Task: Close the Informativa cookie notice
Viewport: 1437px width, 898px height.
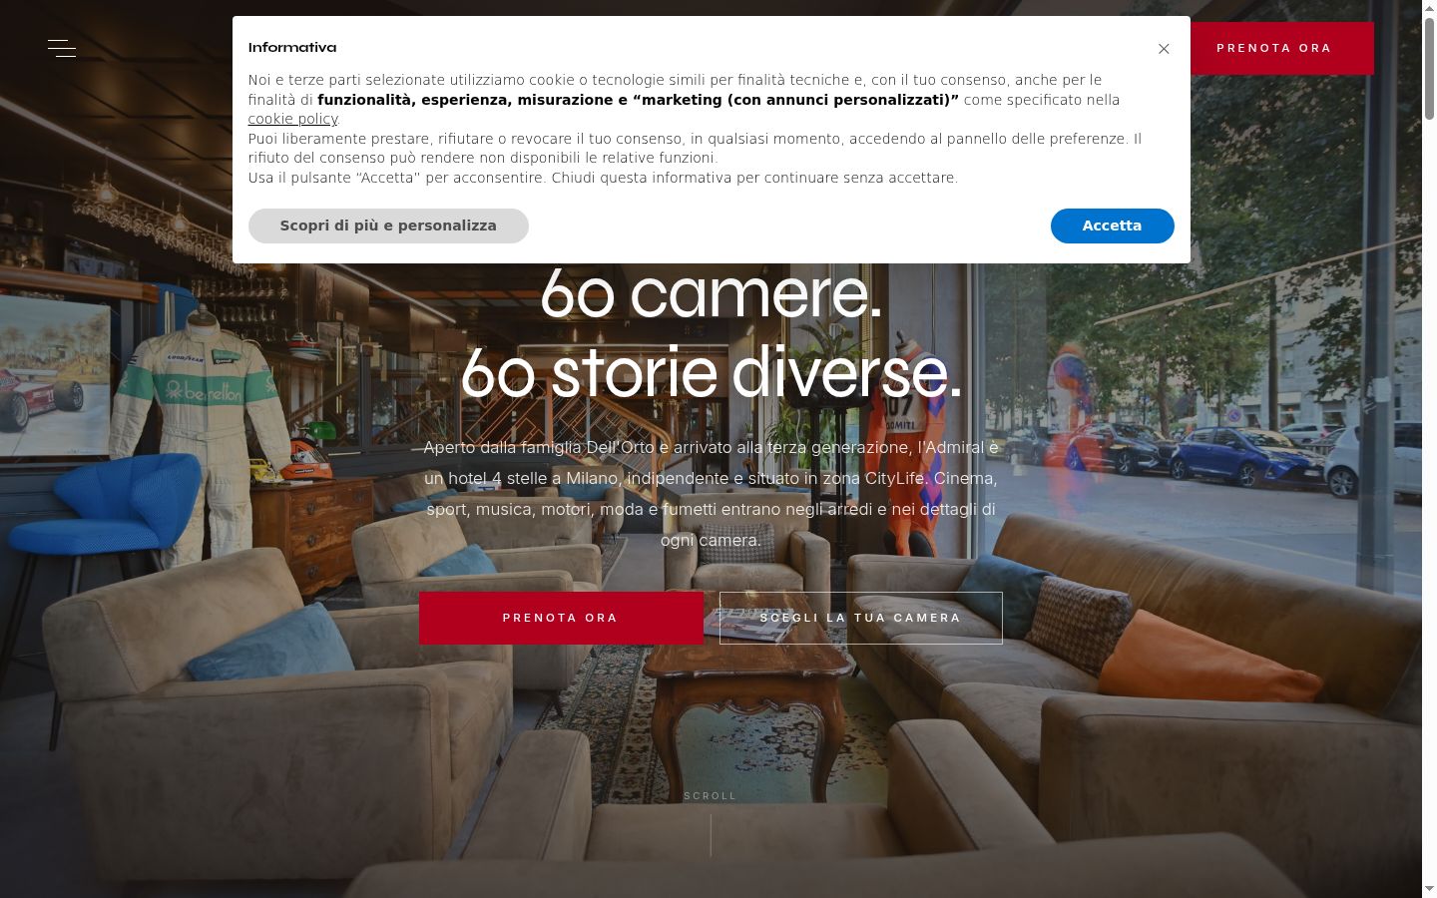Action: tap(1164, 49)
